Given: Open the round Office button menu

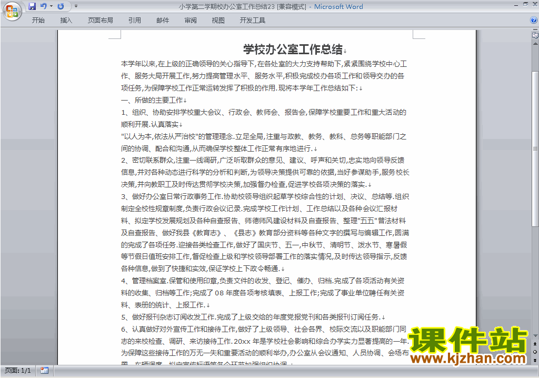Looking at the screenshot, I should pyautogui.click(x=12, y=11).
